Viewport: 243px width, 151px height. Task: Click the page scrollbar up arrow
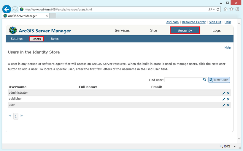(239, 24)
